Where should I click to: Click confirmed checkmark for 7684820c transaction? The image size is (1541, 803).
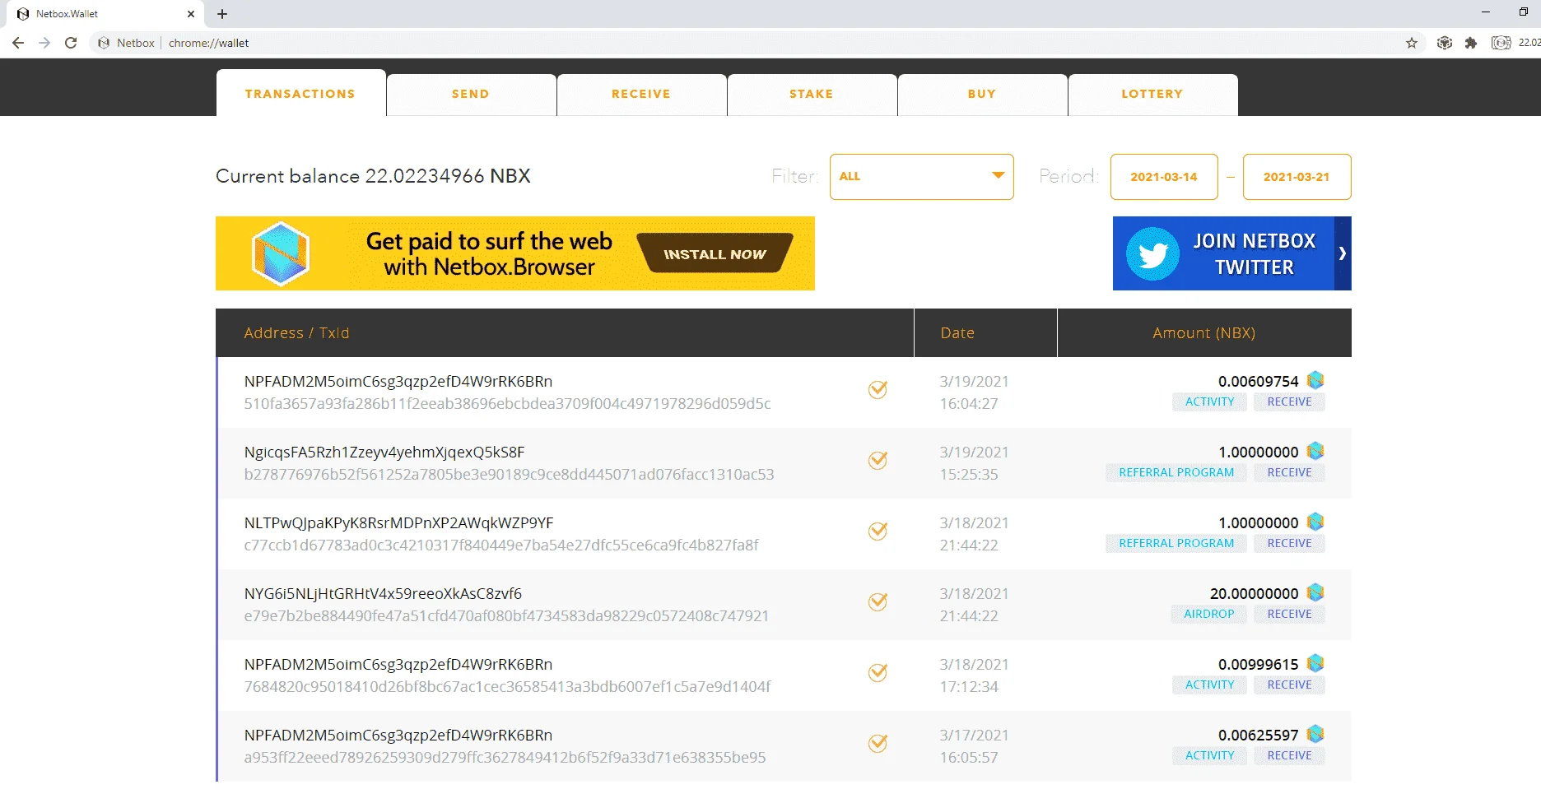tap(878, 672)
